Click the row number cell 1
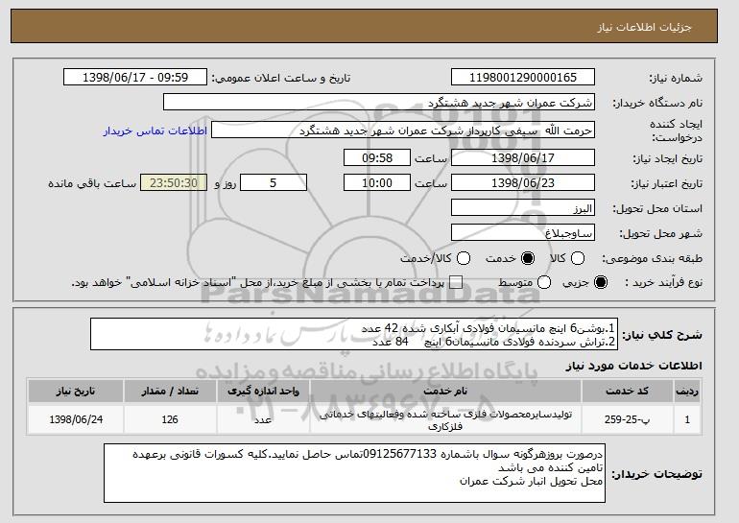 (687, 419)
